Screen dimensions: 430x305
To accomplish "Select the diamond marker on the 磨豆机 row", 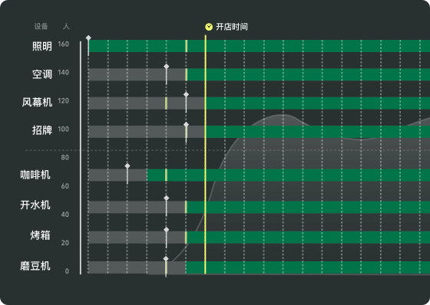I will click(x=166, y=259).
